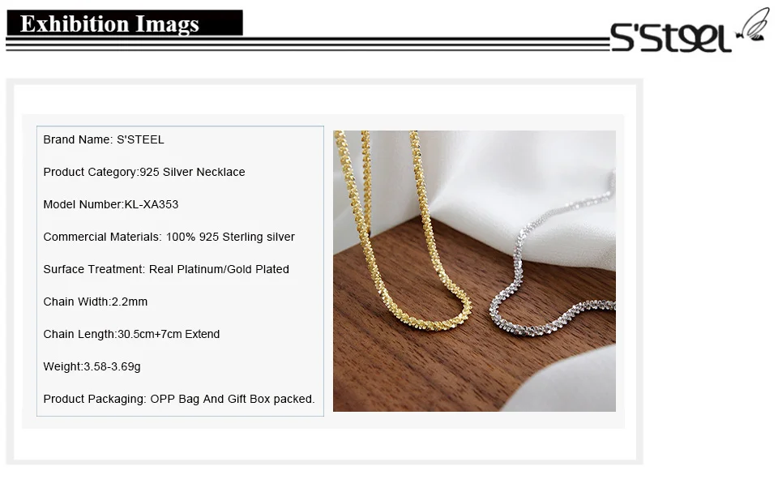The height and width of the screenshot is (492, 778).
Task: Click the Model Number KL-XA353 text
Action: pyautogui.click(x=111, y=204)
